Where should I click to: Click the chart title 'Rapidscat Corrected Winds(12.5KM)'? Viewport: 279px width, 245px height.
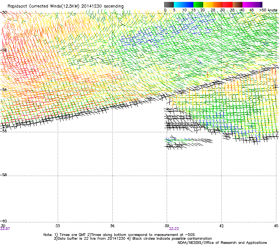click(43, 6)
